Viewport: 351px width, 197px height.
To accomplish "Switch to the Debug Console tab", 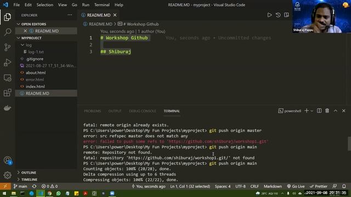I will [x=143, y=111].
